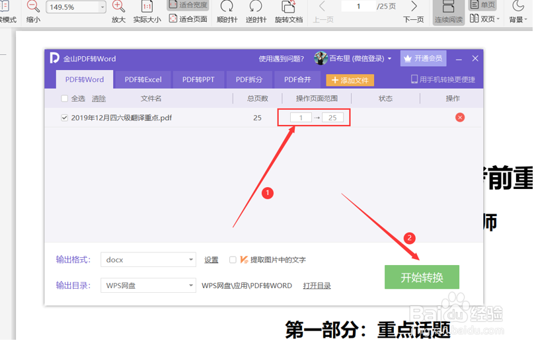Screen dimensions: 534x349
Task: Close the 金山PDF转Word dialog
Action: click(x=475, y=59)
